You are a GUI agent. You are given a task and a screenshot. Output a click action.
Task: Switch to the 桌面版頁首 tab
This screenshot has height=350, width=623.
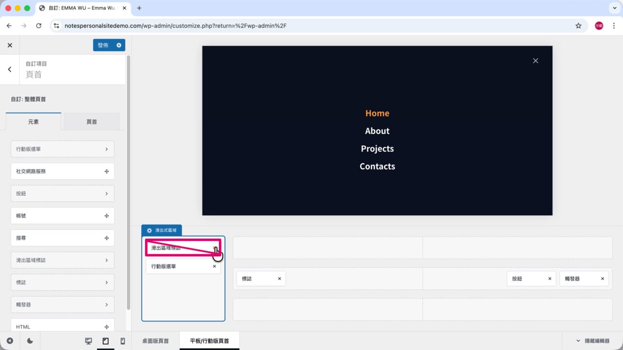tap(156, 341)
